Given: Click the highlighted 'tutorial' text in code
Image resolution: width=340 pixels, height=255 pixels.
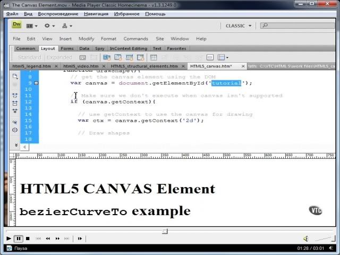Looking at the screenshot, I should point(226,83).
